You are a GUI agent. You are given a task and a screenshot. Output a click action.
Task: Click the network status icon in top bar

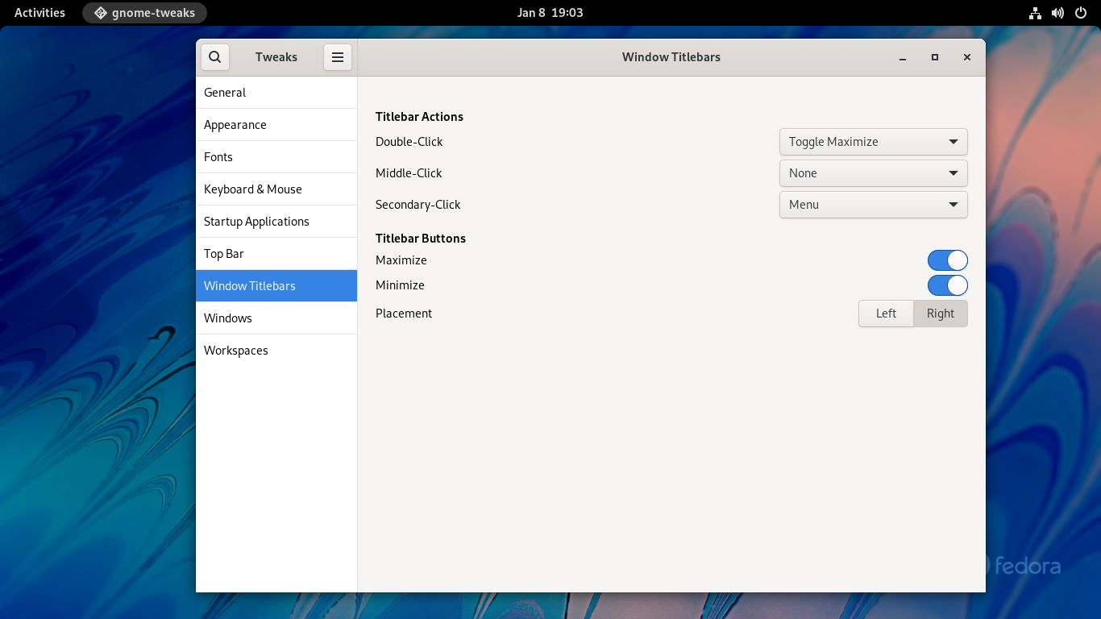pyautogui.click(x=1036, y=13)
